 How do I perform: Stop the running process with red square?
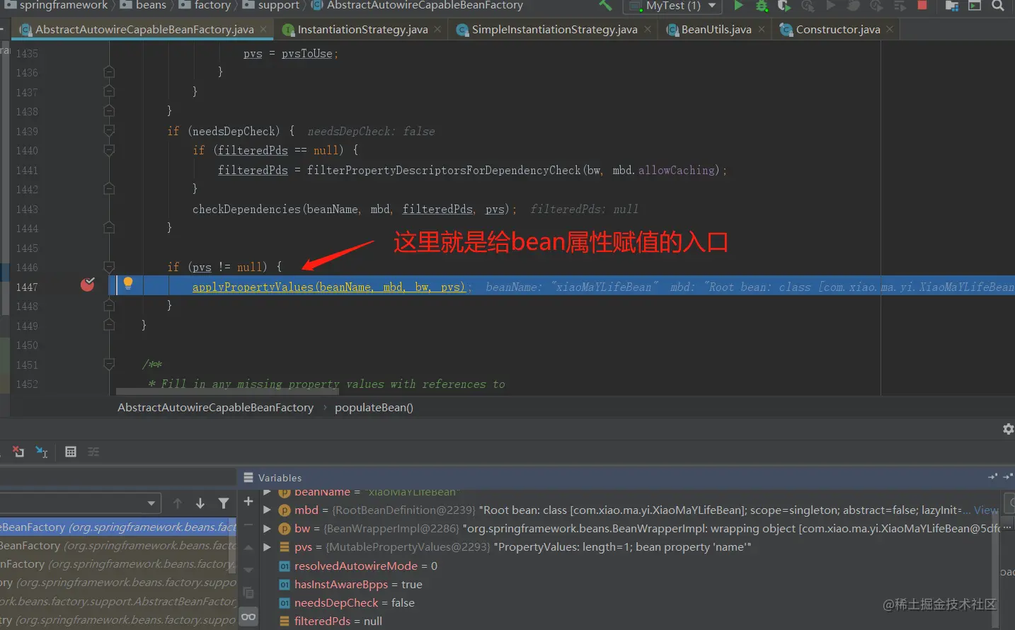pos(922,6)
